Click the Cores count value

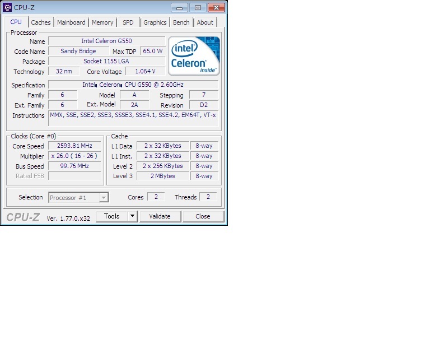pos(156,197)
